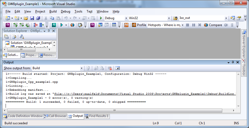Open the Window menu
Screen dimensions: 249x128
(103, 11)
